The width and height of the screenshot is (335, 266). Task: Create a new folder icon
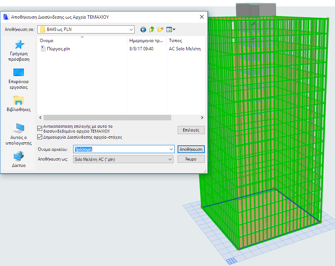pyautogui.click(x=161, y=29)
